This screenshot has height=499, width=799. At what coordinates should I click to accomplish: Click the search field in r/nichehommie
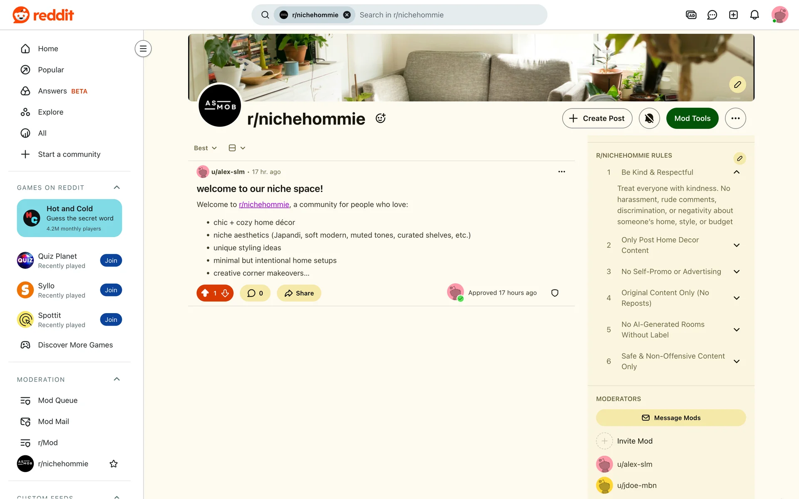pos(449,15)
